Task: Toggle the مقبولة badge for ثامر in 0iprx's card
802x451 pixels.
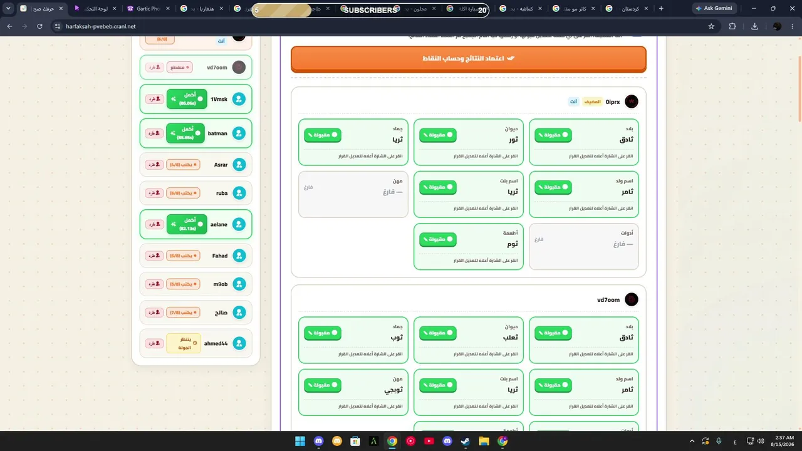Action: (x=553, y=187)
